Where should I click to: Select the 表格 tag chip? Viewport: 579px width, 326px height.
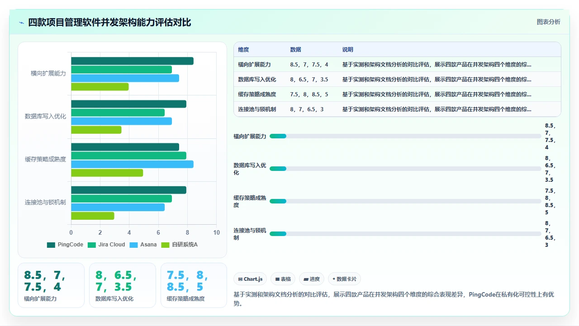[283, 279]
